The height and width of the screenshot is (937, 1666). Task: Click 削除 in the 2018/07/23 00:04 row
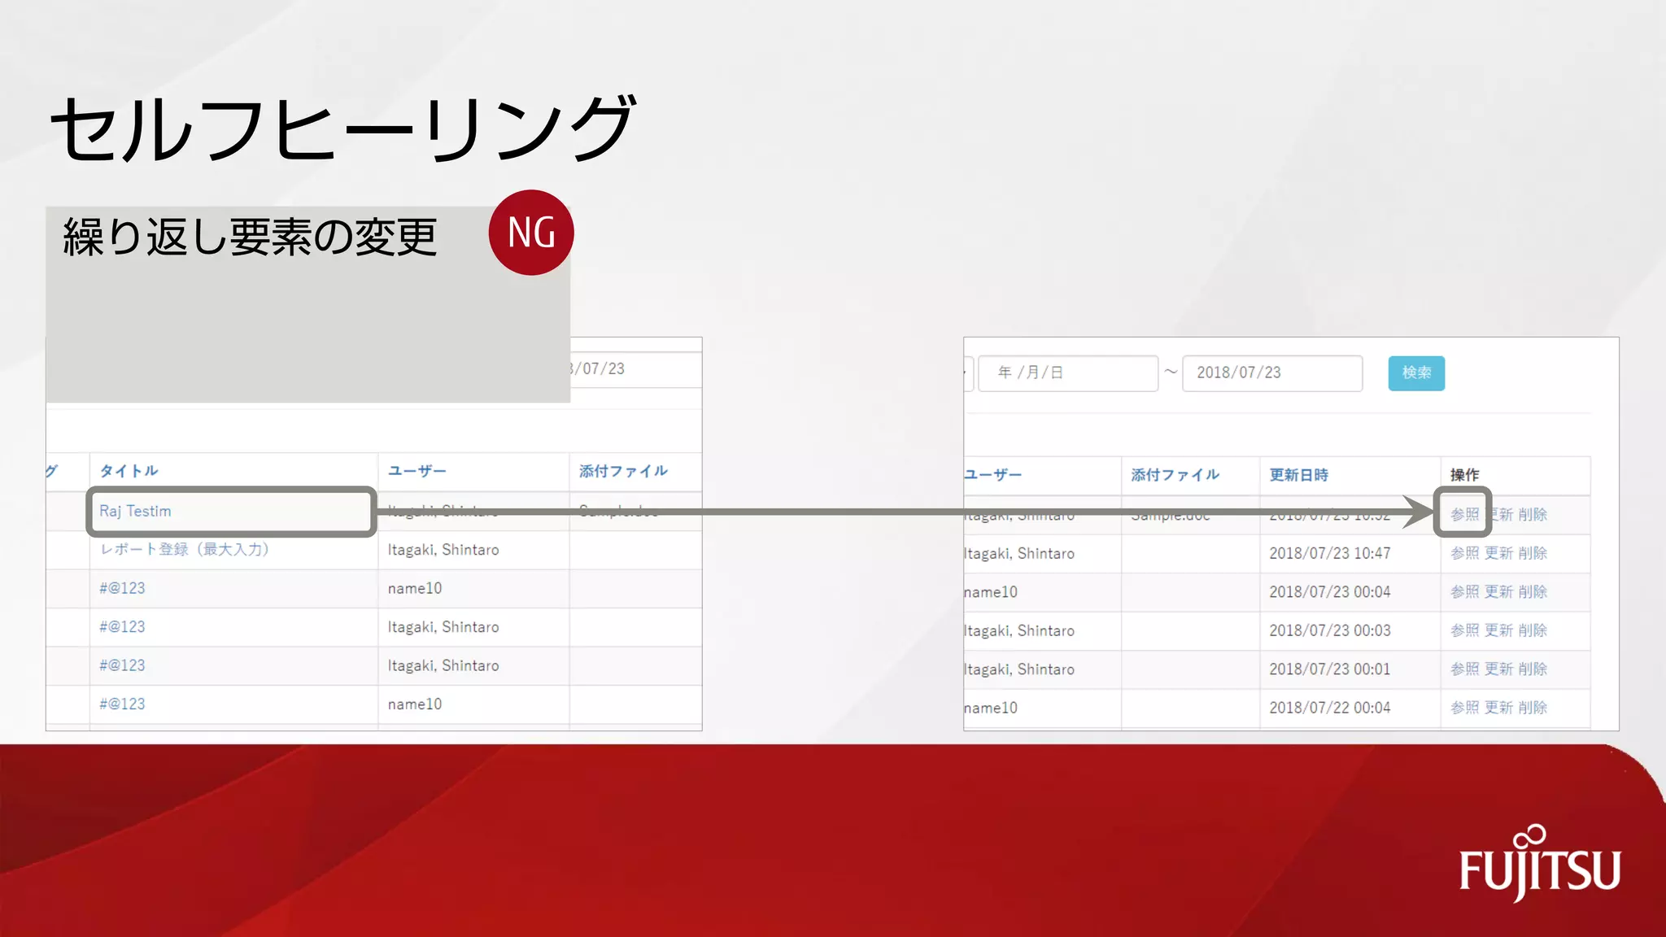[1533, 592]
